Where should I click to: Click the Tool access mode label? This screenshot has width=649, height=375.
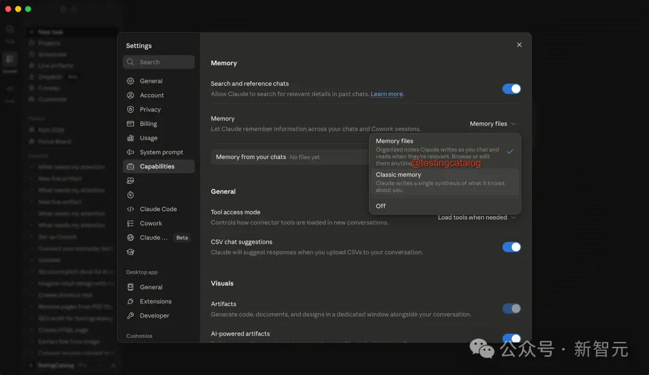236,212
